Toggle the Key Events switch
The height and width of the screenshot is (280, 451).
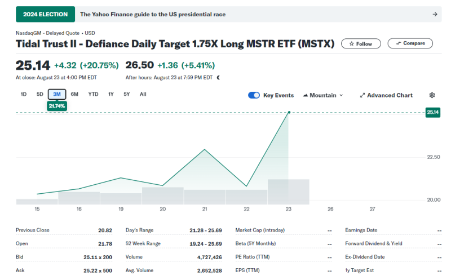click(254, 95)
